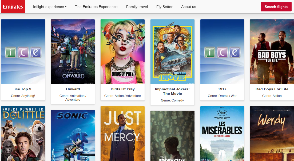Click 'Genre: Action / Adventure' text
Image resolution: width=294 pixels, height=161 pixels.
[122, 96]
